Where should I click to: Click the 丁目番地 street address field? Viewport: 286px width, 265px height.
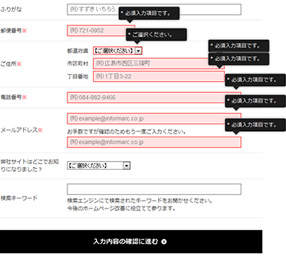[x=159, y=76]
